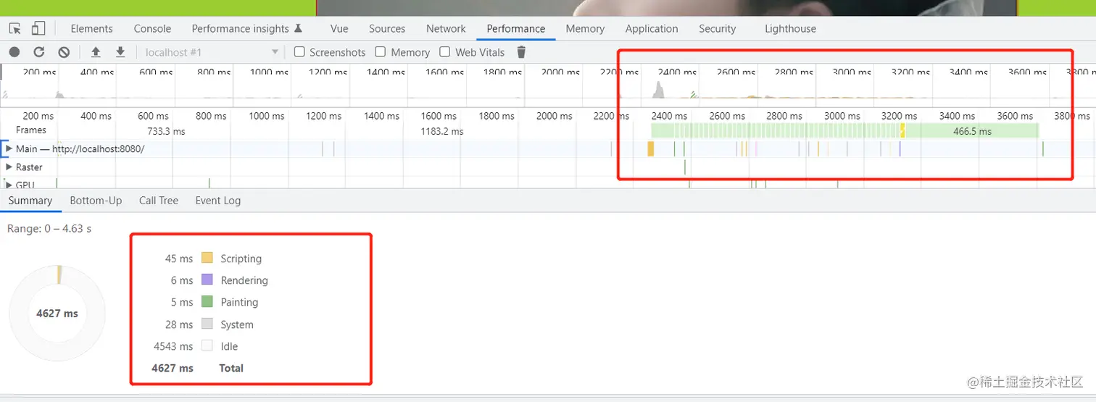Click the Main — http://localhost:8080/ track label

click(80, 148)
